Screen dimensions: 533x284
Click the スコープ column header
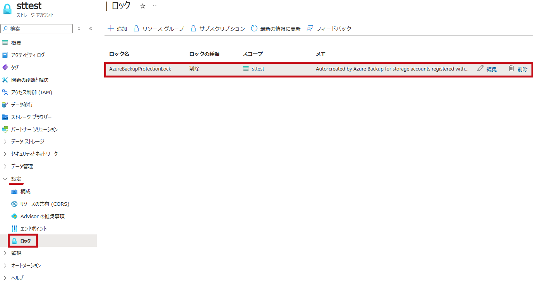pyautogui.click(x=253, y=54)
